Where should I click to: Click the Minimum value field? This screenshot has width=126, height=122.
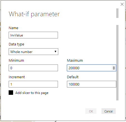pyautogui.click(x=33, y=68)
